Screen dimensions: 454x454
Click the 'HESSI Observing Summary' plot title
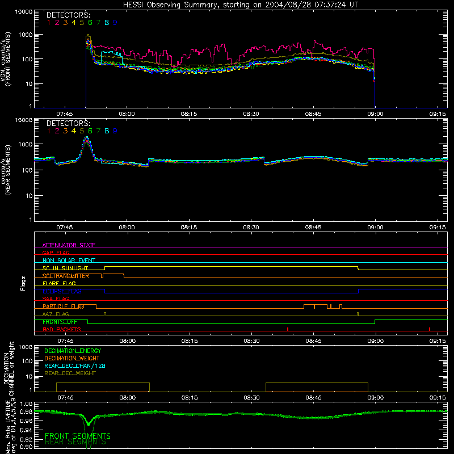click(x=241, y=5)
